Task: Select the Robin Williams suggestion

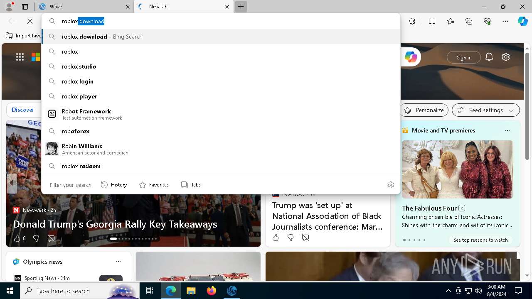Action: coord(221,149)
